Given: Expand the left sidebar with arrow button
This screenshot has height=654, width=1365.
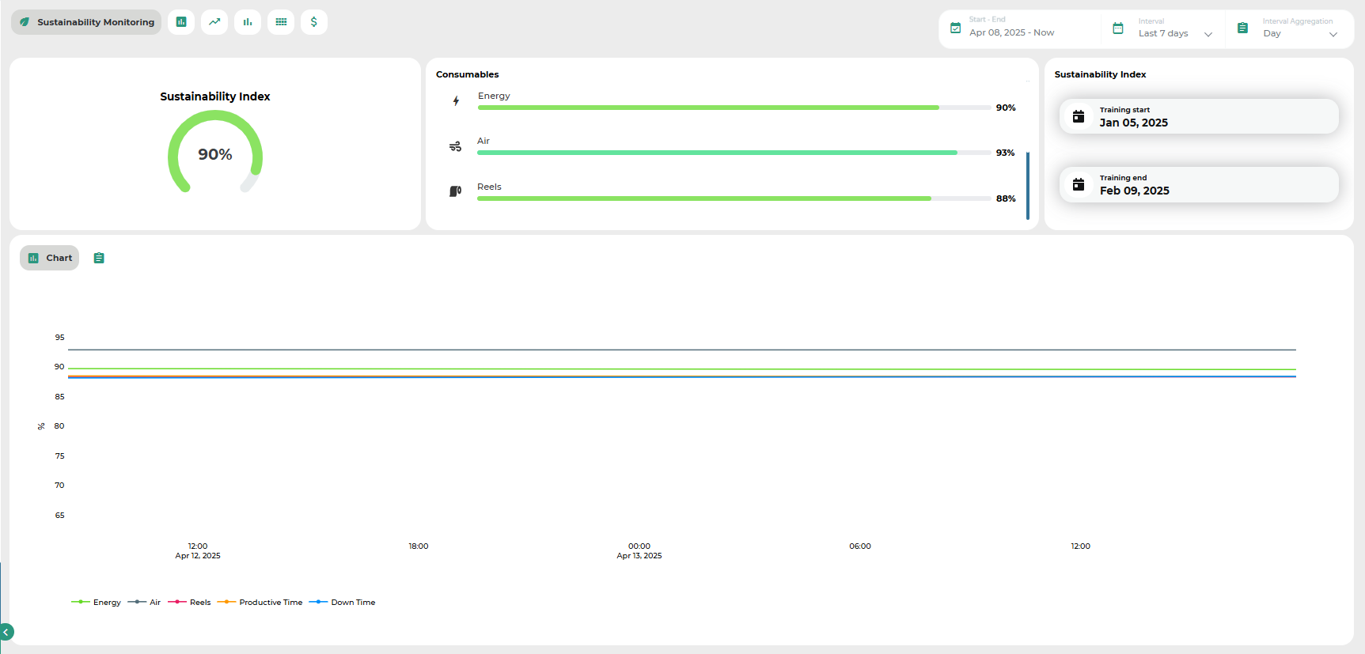Looking at the screenshot, I should point(6,632).
